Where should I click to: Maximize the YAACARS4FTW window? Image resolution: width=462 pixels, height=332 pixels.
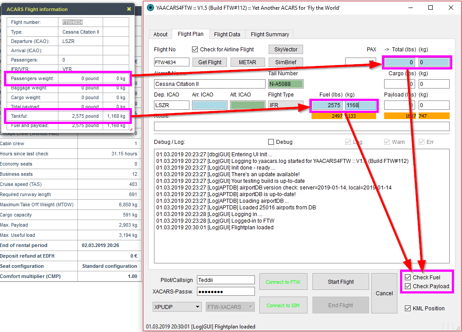click(431, 8)
